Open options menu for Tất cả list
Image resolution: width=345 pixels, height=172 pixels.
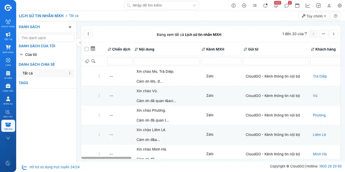pyautogui.click(x=70, y=73)
